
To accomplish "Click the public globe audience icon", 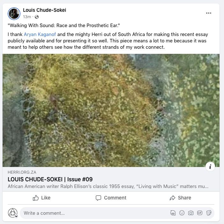I will 36,17.
